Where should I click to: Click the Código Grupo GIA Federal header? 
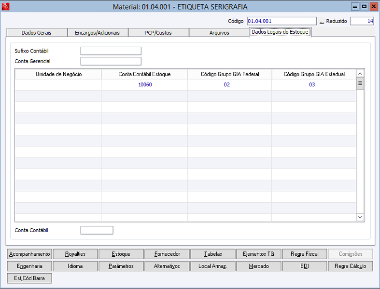pyautogui.click(x=230, y=74)
